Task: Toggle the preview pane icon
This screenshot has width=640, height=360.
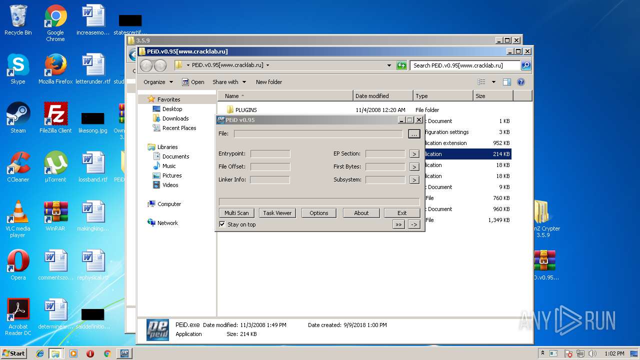Action: pyautogui.click(x=506, y=82)
